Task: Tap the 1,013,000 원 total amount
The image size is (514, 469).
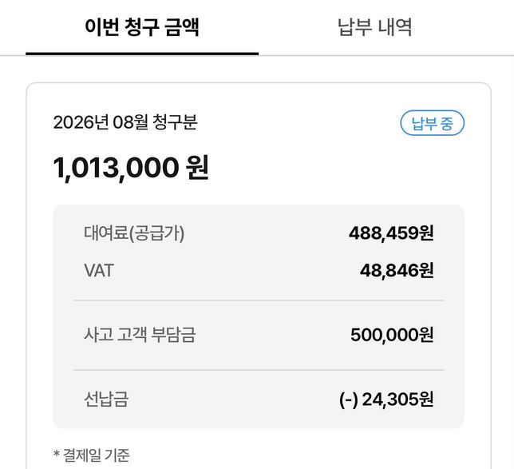Action: pos(131,168)
